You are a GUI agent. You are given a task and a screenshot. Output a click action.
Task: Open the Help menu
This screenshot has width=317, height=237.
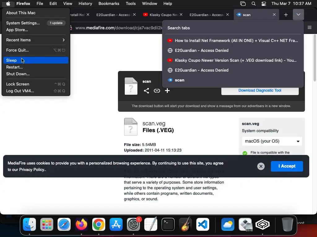[x=167, y=3]
